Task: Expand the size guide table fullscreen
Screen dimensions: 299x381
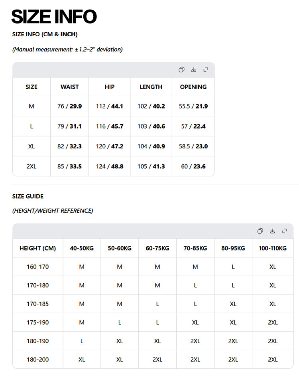Action: (x=284, y=231)
